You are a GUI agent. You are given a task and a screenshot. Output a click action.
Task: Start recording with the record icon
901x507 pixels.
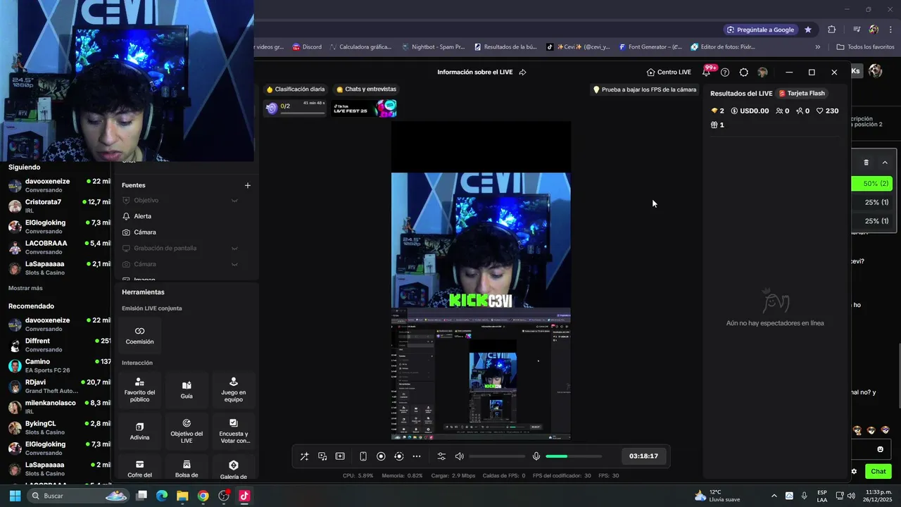coord(381,456)
